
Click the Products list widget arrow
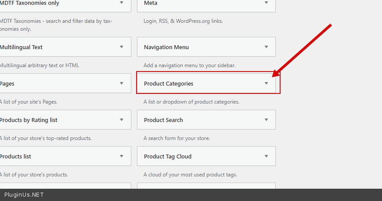click(x=122, y=156)
